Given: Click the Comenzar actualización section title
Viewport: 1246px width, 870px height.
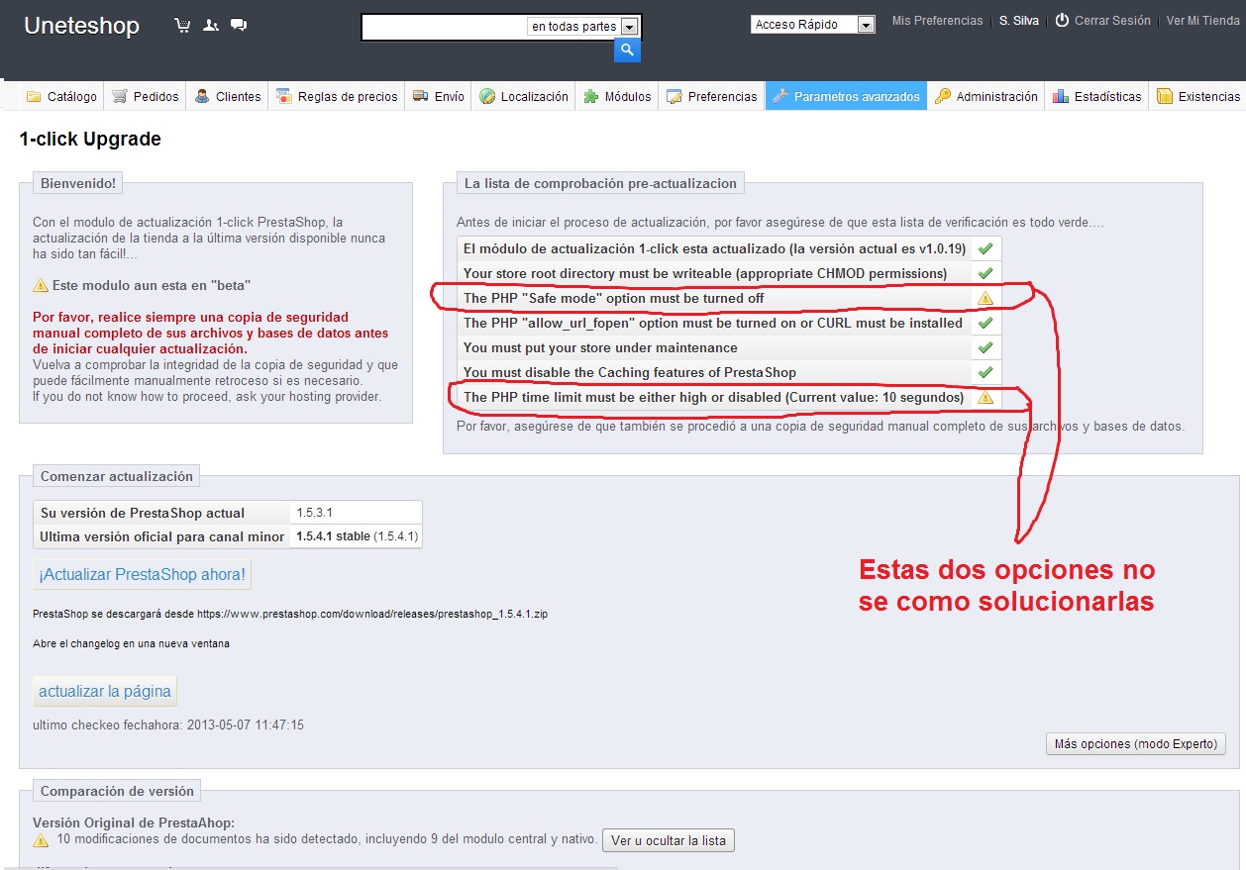Looking at the screenshot, I should [117, 476].
